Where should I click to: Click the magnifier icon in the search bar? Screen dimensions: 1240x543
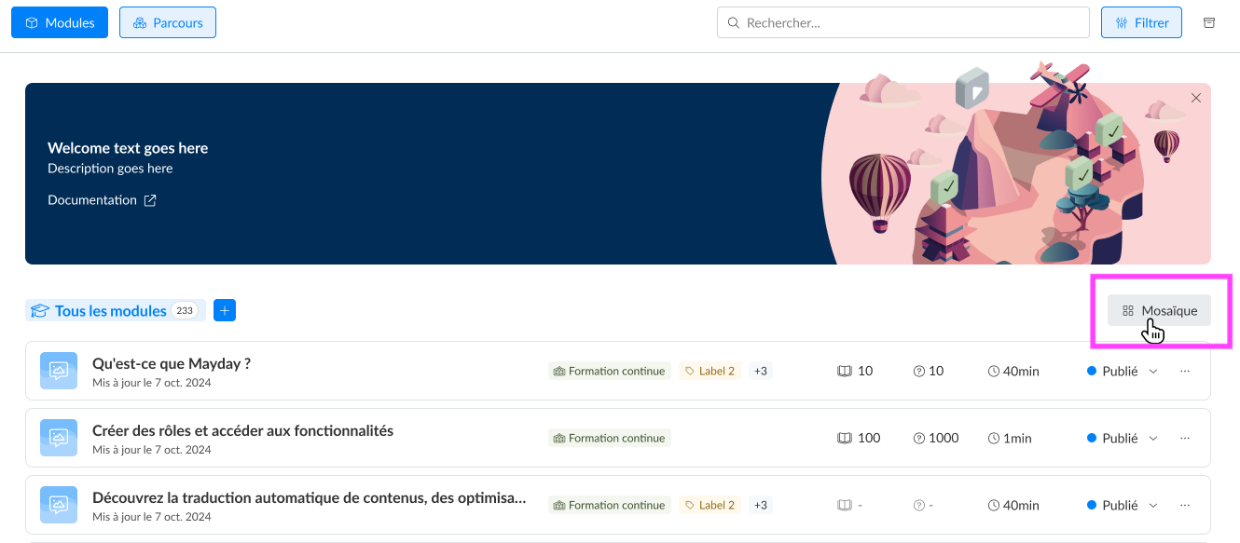coord(733,21)
